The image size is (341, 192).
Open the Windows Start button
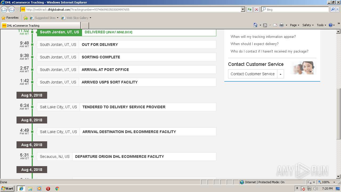[x=7, y=188]
